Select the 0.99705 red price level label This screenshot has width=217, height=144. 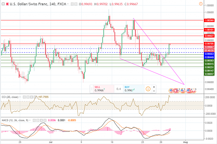coord(209,44)
